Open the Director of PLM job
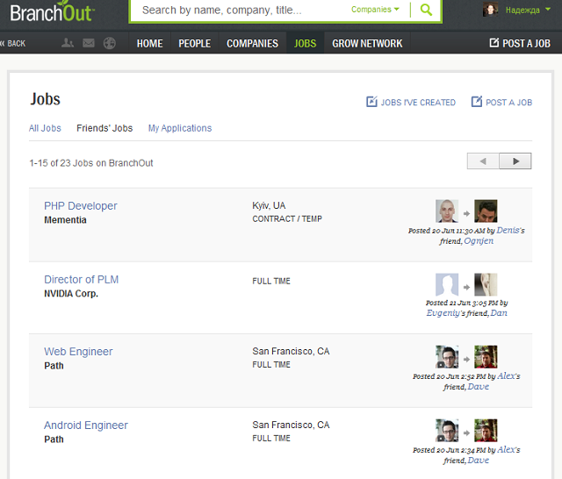562x479 pixels. point(82,280)
